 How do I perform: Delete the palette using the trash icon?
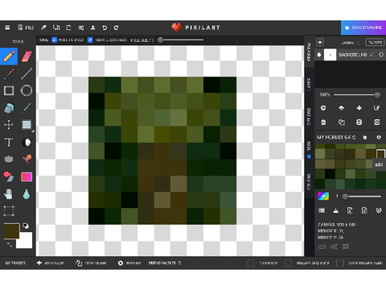tap(365, 137)
